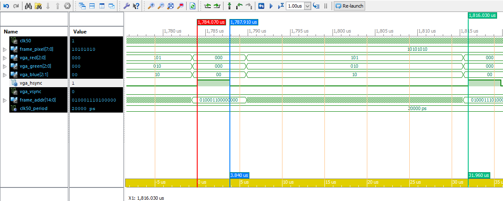Viewport: 503px width, 201px height.
Task: Jump to the previous marker
Action: (239, 6)
